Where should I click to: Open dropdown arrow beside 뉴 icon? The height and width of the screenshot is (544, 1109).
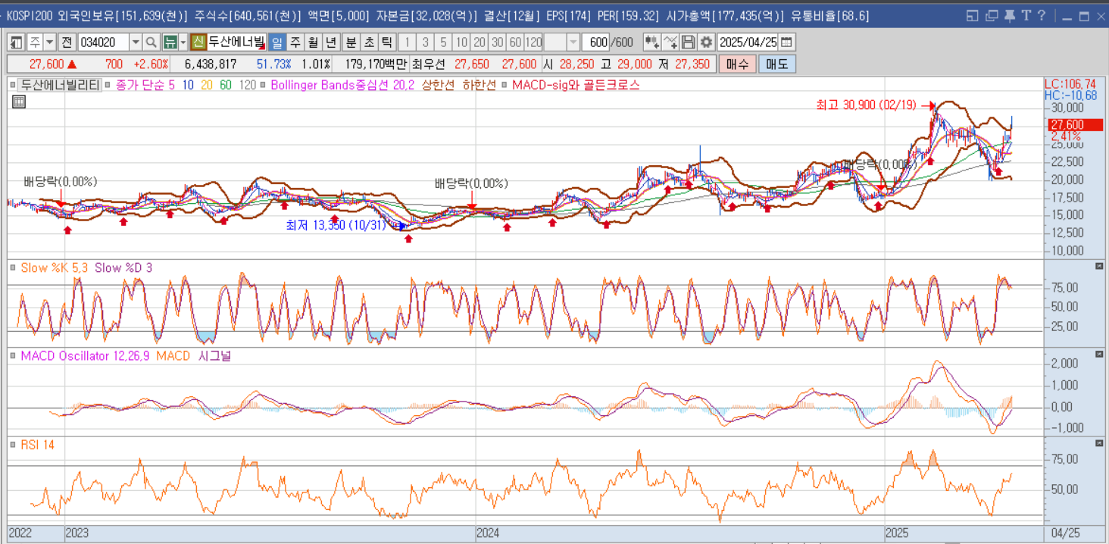(x=183, y=42)
